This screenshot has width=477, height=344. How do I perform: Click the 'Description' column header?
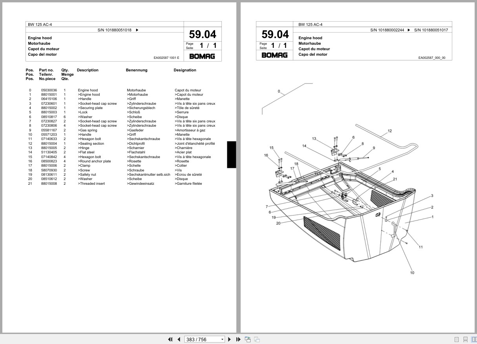pyautogui.click(x=88, y=70)
